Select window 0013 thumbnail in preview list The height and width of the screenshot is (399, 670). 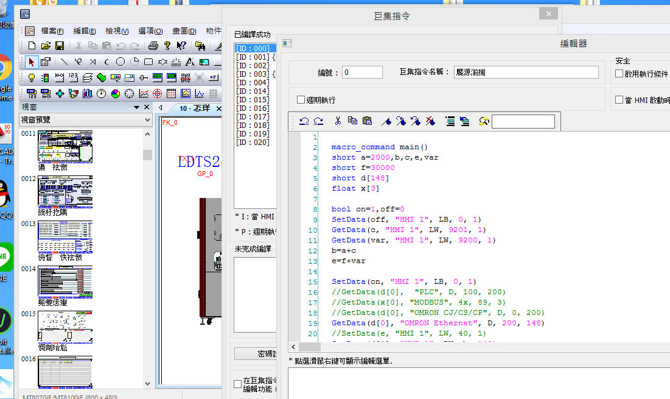(65, 236)
